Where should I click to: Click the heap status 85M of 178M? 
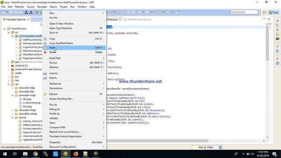[205, 147]
